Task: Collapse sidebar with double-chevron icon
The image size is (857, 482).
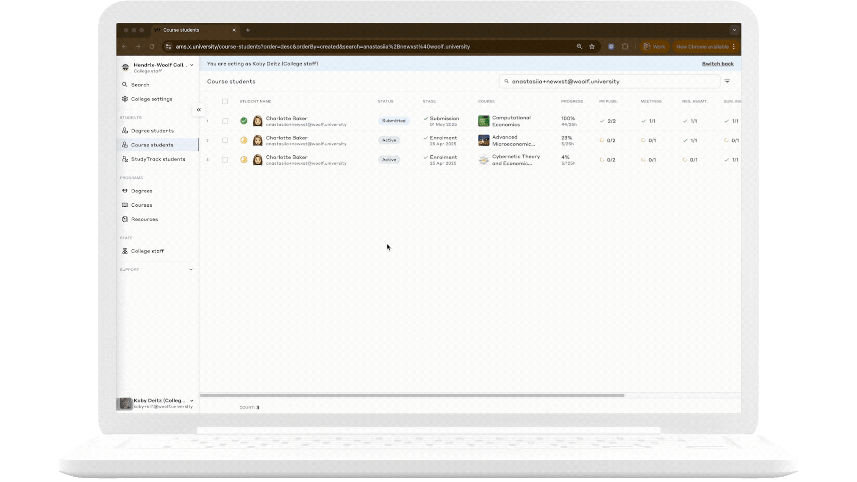Action: click(x=199, y=110)
